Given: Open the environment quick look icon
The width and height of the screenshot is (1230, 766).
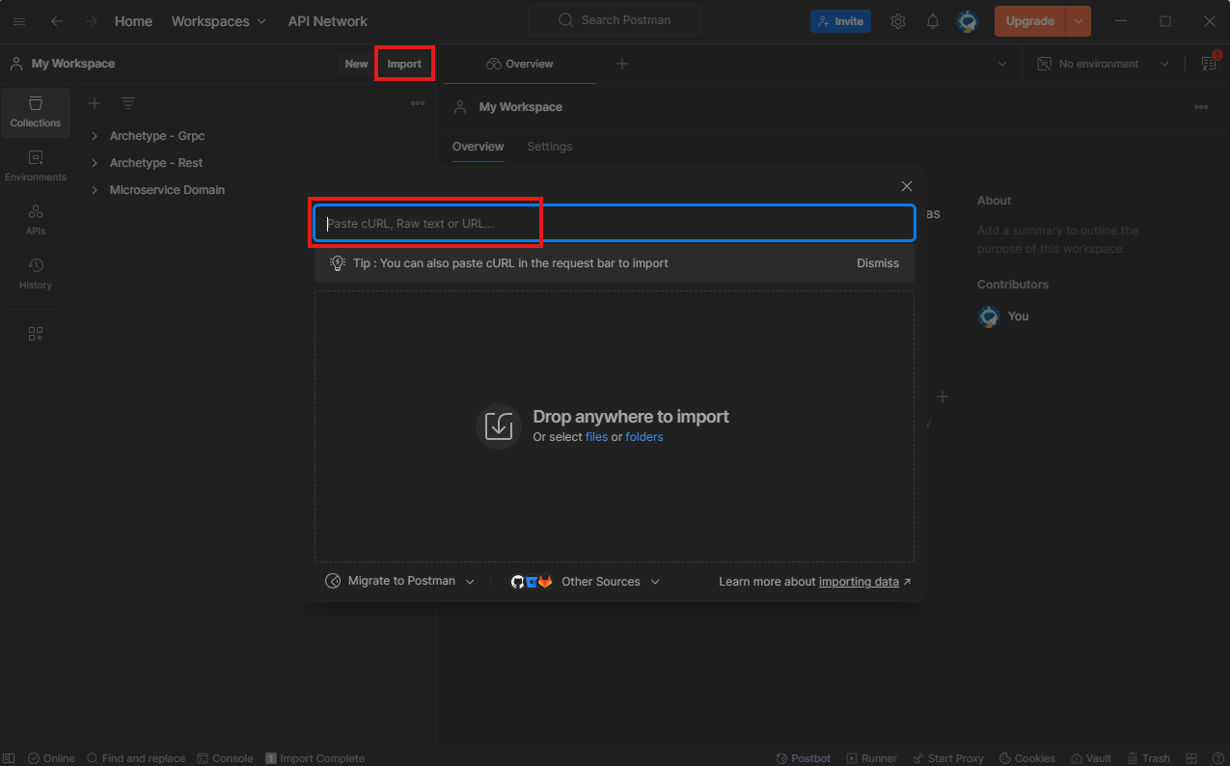Looking at the screenshot, I should [1209, 64].
